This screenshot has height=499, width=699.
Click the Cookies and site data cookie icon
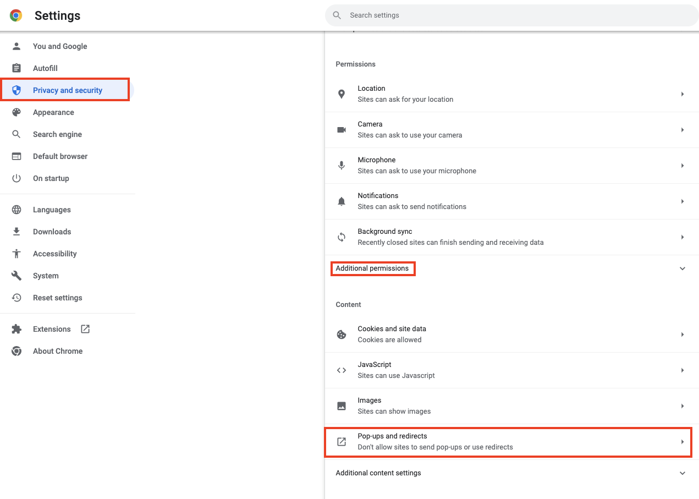[342, 335]
